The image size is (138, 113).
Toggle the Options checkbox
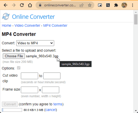(x=19, y=68)
